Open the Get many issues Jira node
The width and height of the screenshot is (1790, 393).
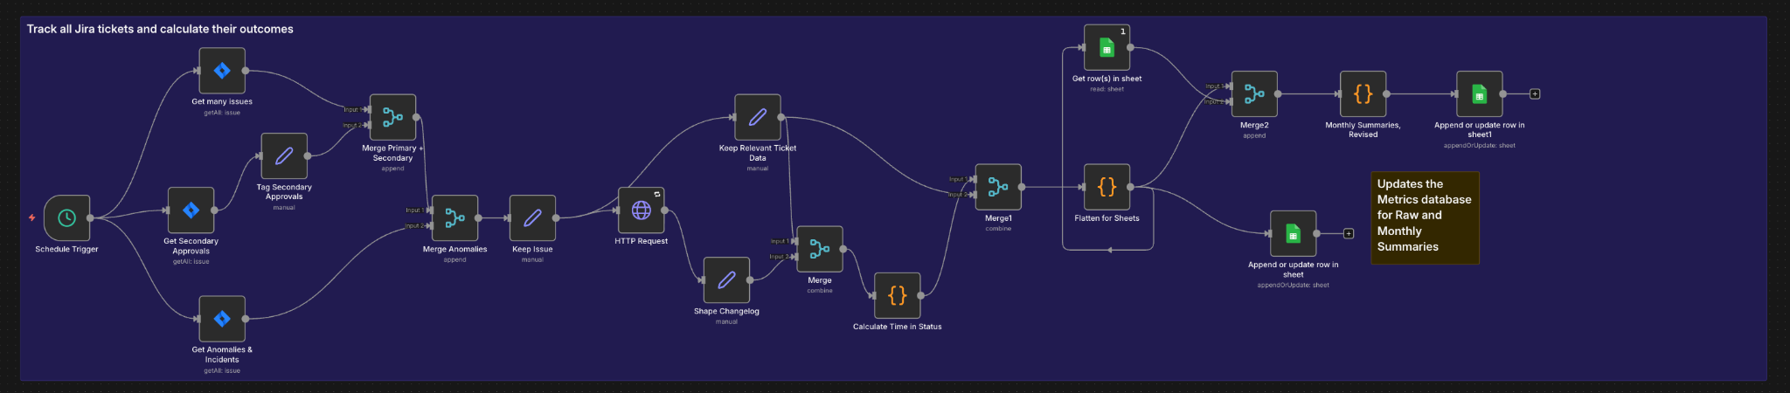[222, 71]
